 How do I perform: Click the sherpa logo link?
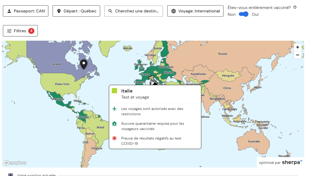tap(292, 162)
